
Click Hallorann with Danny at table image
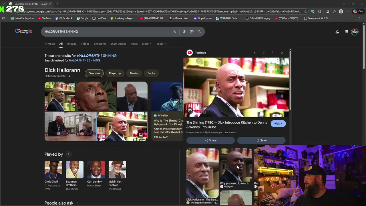point(70,126)
